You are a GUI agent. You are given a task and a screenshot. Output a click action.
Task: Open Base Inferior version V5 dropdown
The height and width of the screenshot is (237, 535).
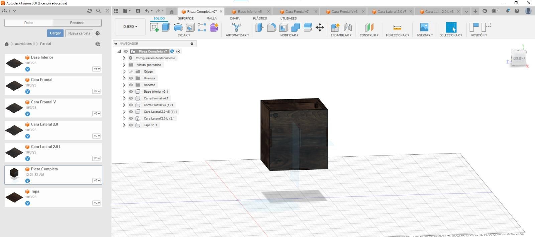(x=96, y=69)
